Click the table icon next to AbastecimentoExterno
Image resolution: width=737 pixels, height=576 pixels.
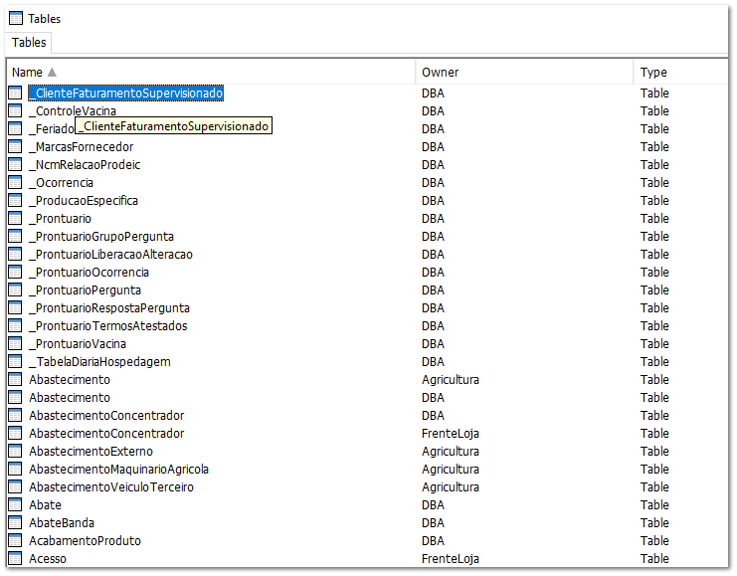15,452
